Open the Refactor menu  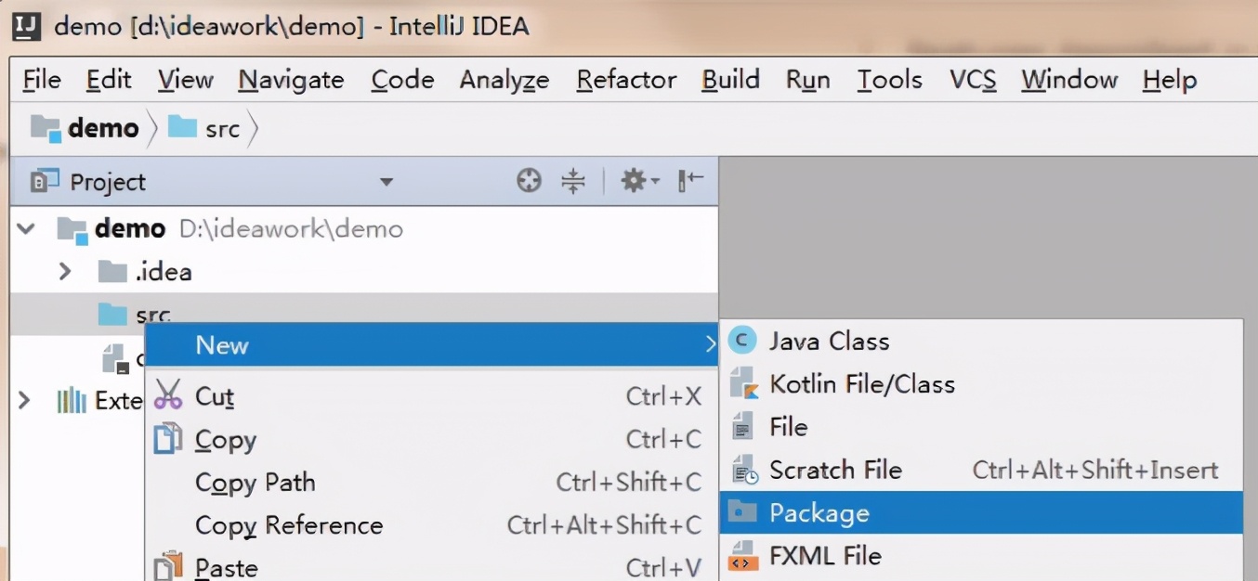click(x=627, y=81)
